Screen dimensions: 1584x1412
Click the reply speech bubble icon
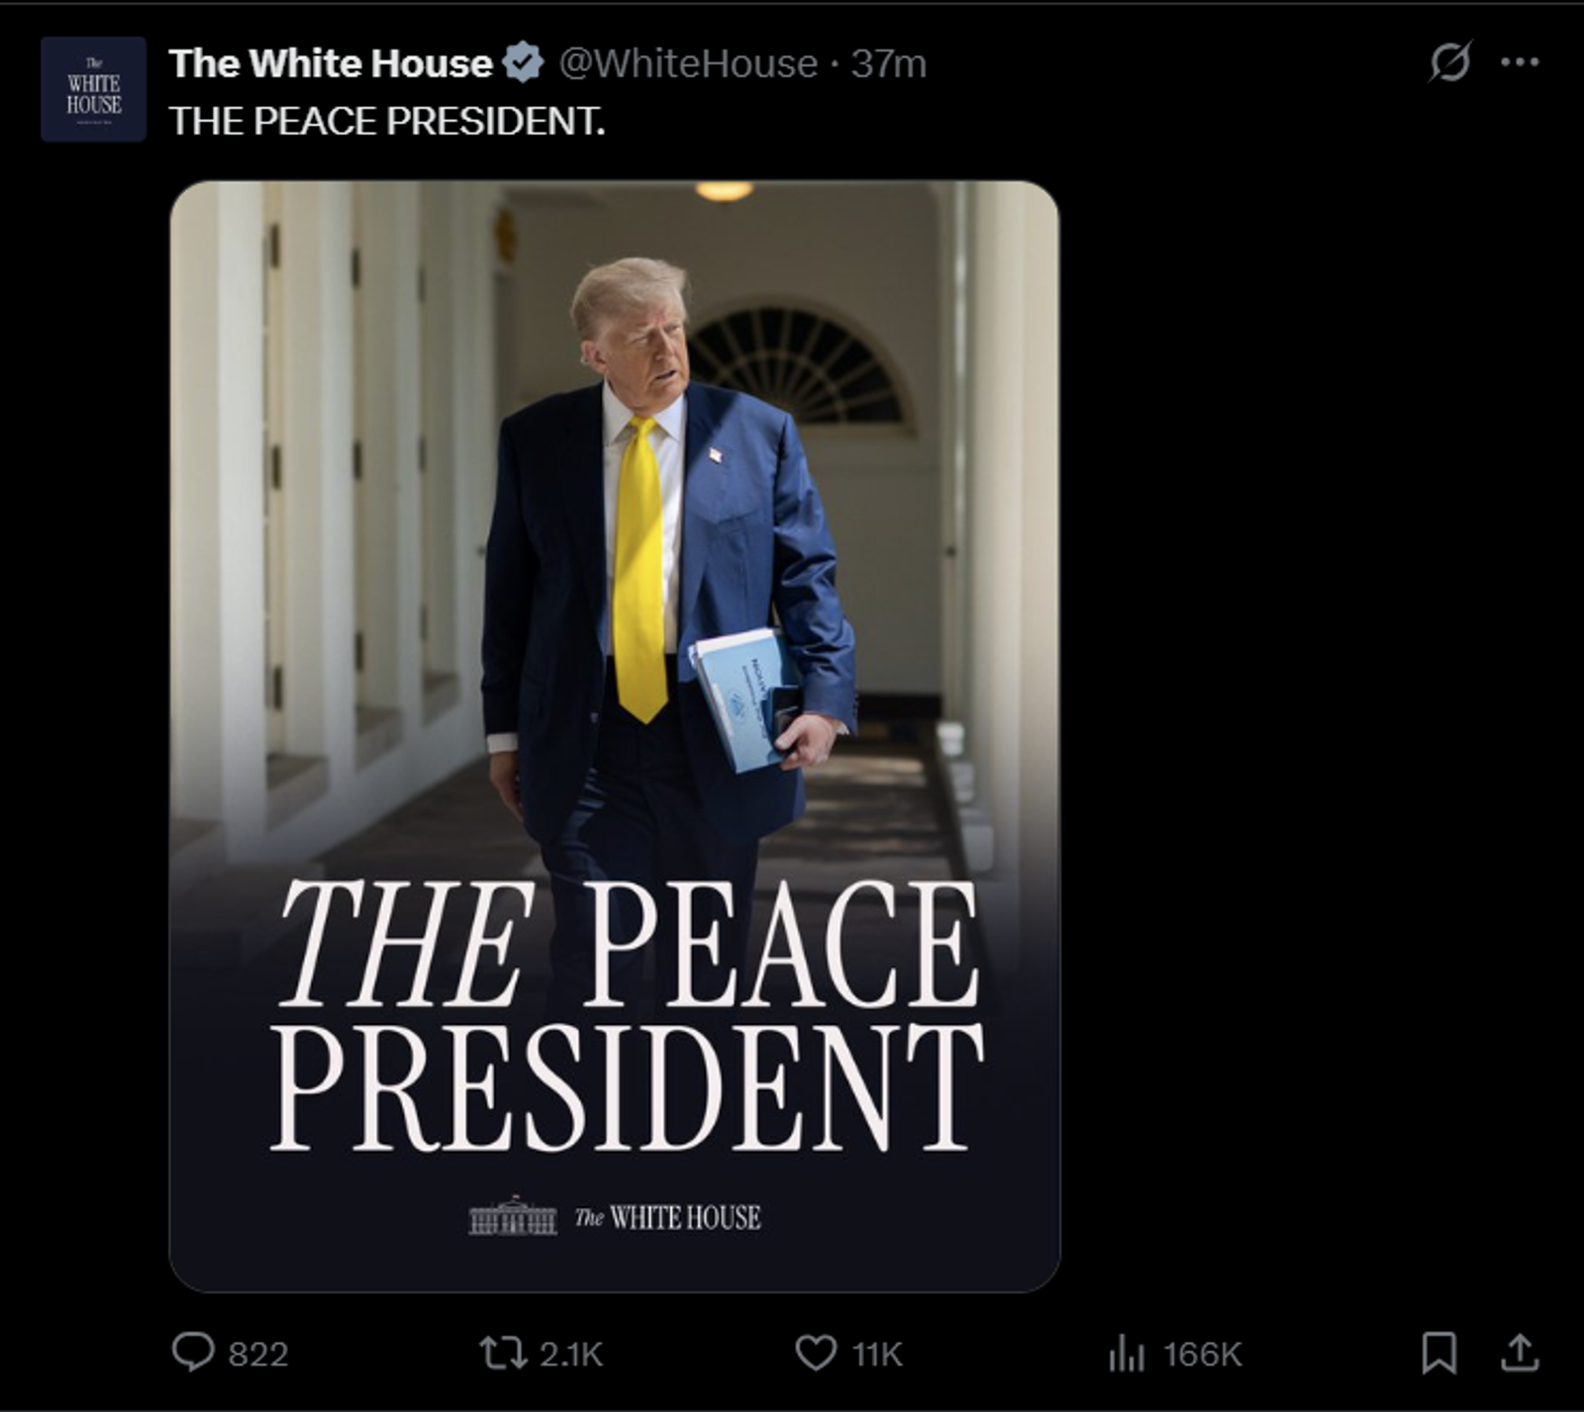click(193, 1352)
